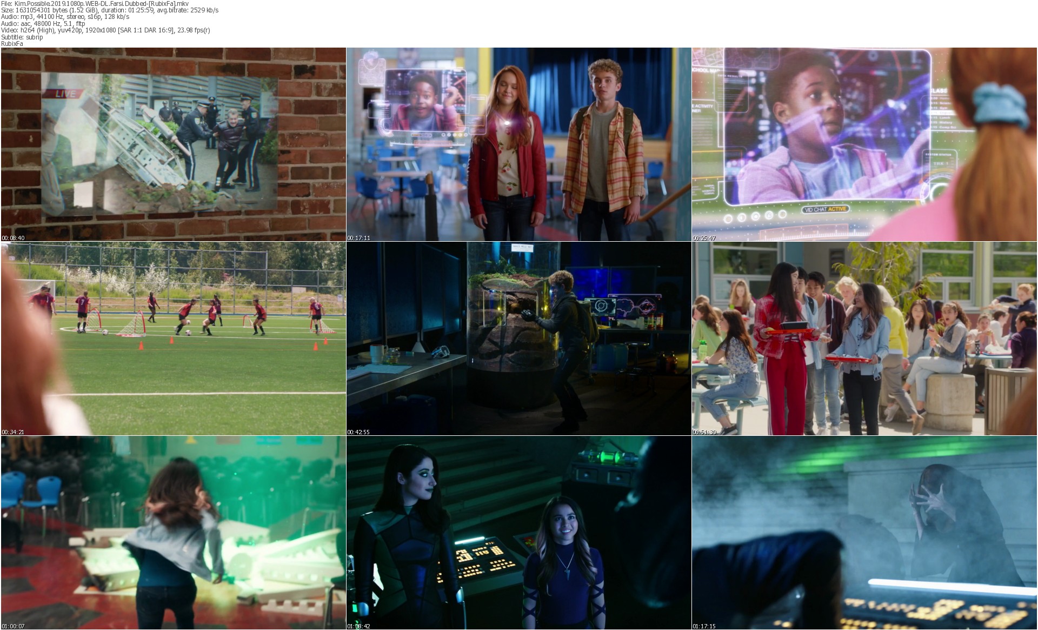The image size is (1038, 630).
Task: Open the thumbnail with the Vid Chat Active hologram
Action: tap(864, 144)
